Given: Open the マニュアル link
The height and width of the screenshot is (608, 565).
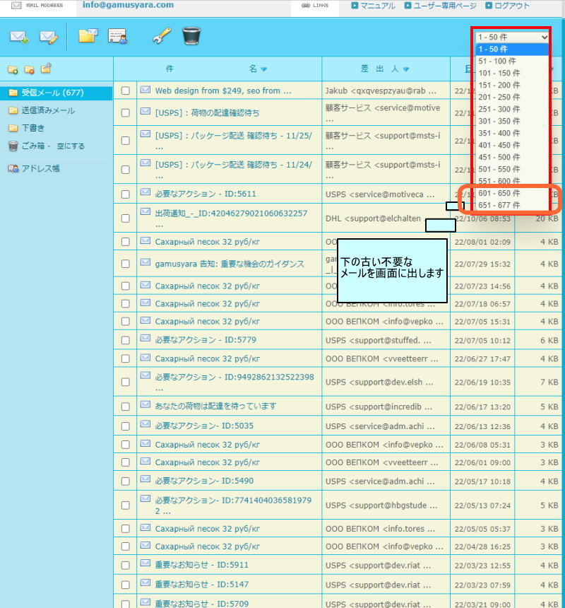Looking at the screenshot, I should 373,6.
